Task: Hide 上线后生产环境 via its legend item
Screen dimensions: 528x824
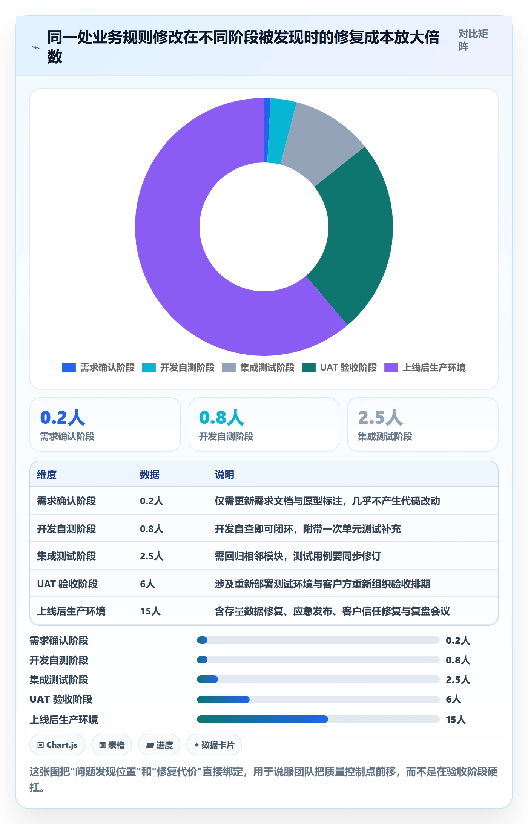Action: coord(425,368)
